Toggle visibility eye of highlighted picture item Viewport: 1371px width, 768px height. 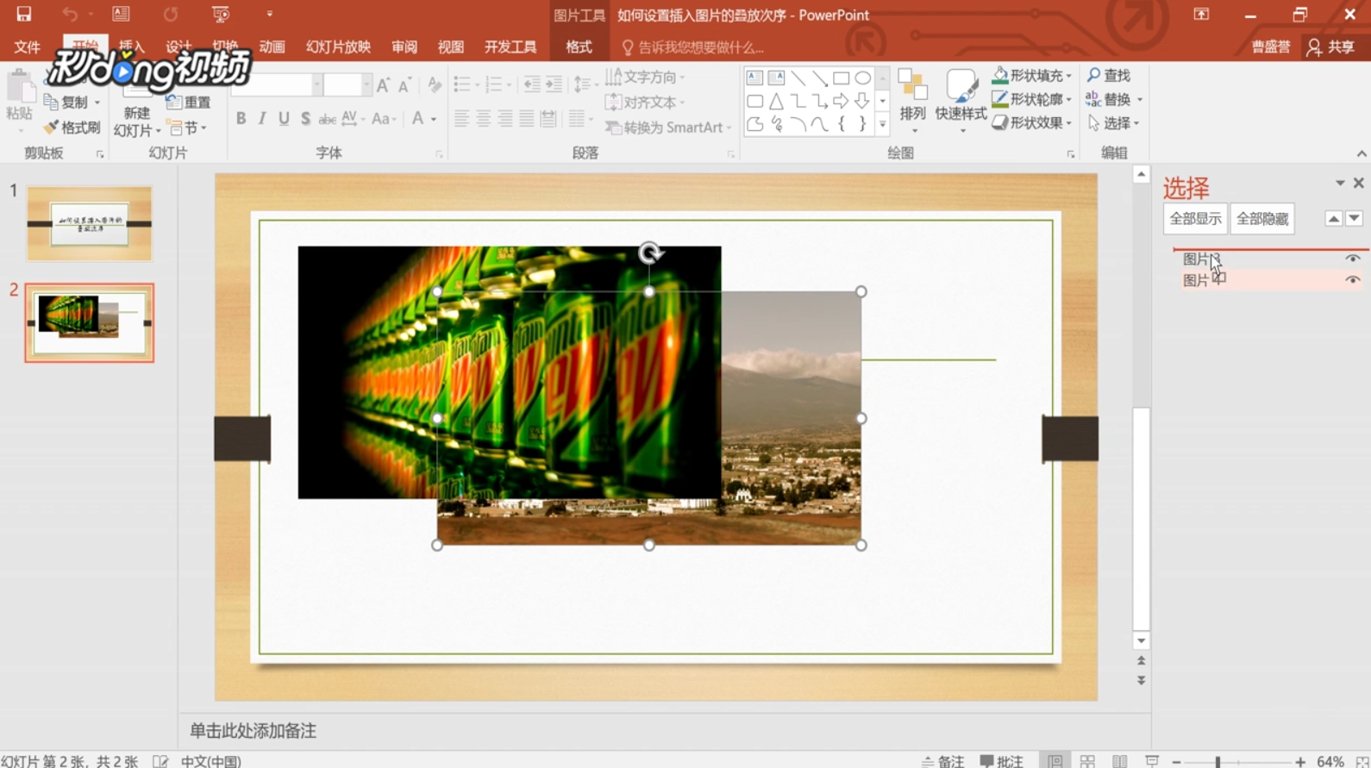tap(1352, 280)
